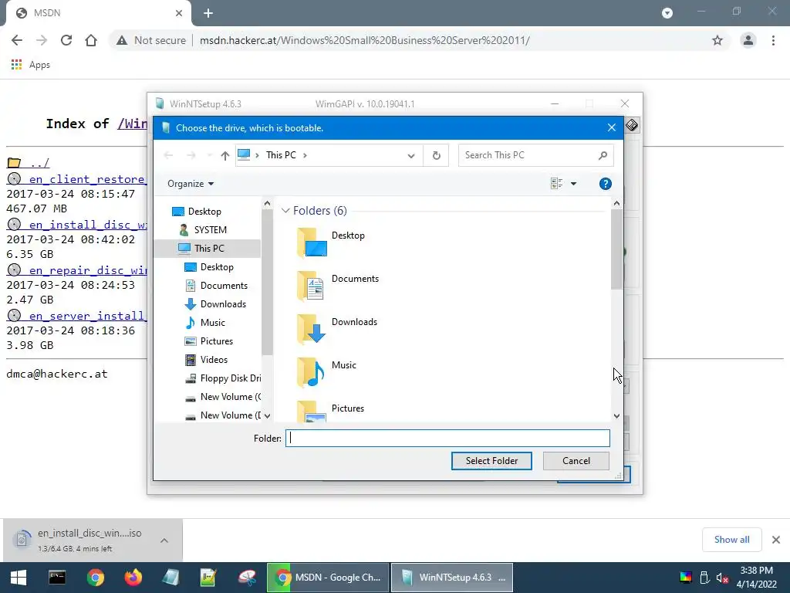Click the WinNTSetup disk icon top right
Viewport: 790px width, 593px height.
click(632, 125)
